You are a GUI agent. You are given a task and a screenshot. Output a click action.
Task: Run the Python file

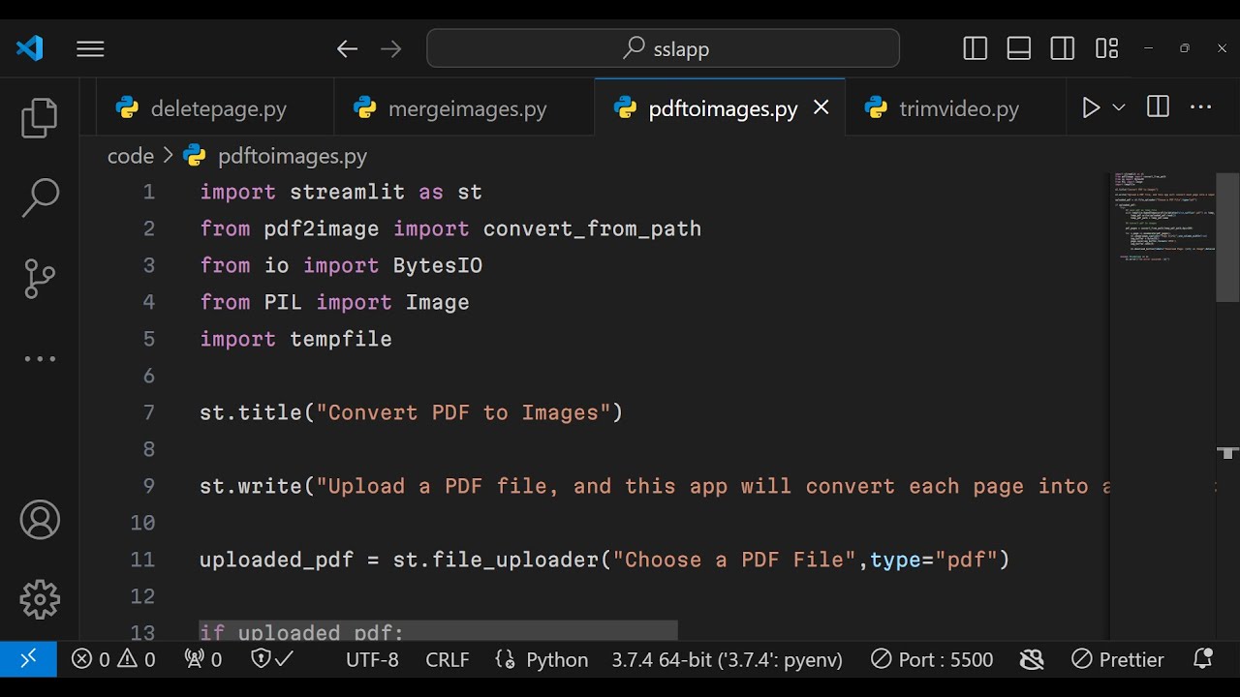(1091, 107)
